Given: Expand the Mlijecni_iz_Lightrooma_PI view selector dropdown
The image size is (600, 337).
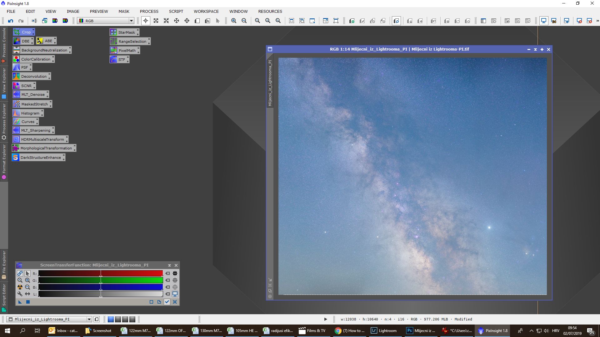Looking at the screenshot, I should point(89,319).
